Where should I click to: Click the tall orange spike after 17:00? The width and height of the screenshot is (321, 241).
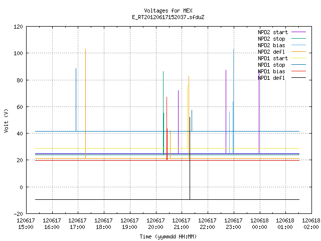(86, 103)
